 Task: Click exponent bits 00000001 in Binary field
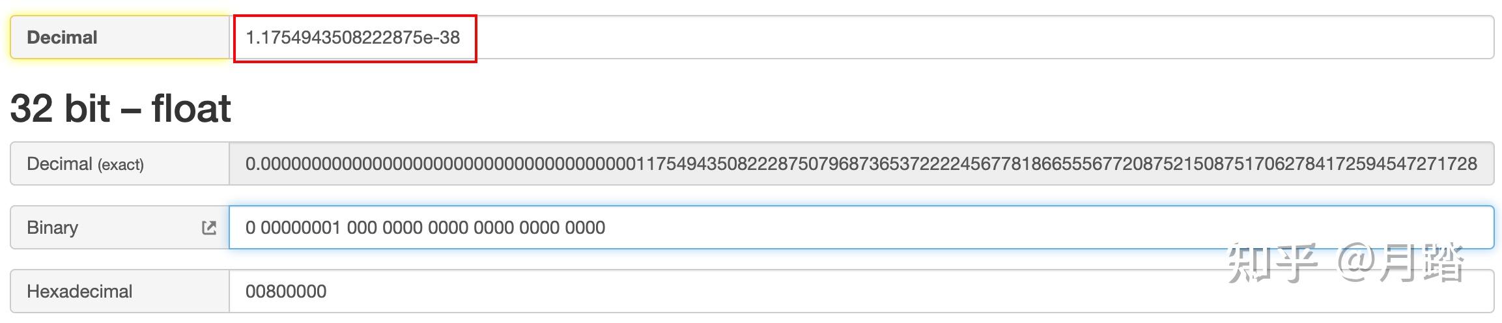(300, 227)
